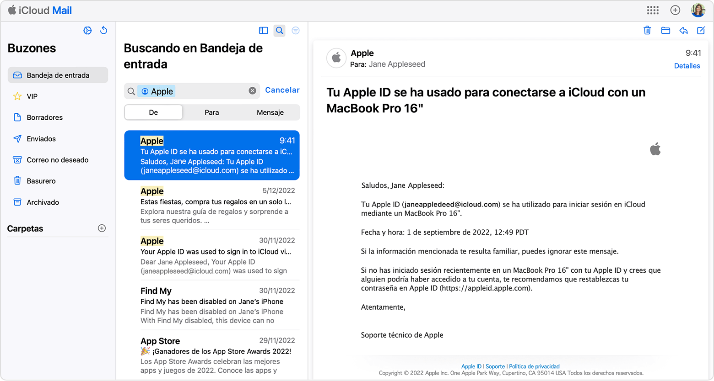Filter search by De
Viewport: 714px width, 381px height.
click(153, 112)
